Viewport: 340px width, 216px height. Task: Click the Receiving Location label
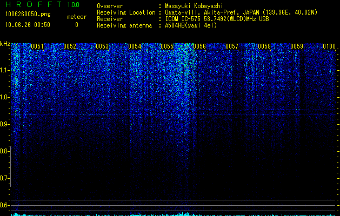point(126,12)
